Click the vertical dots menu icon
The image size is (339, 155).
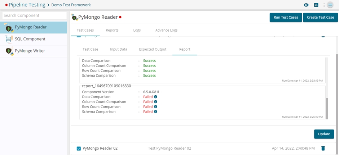pyautogui.click(x=323, y=5)
